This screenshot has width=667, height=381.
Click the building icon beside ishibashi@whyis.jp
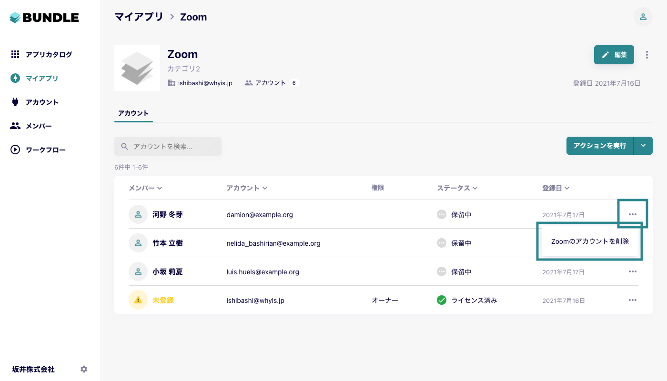tap(172, 83)
